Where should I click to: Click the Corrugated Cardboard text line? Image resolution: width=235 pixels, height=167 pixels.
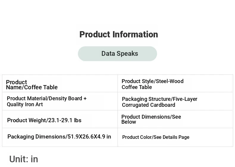point(148,105)
